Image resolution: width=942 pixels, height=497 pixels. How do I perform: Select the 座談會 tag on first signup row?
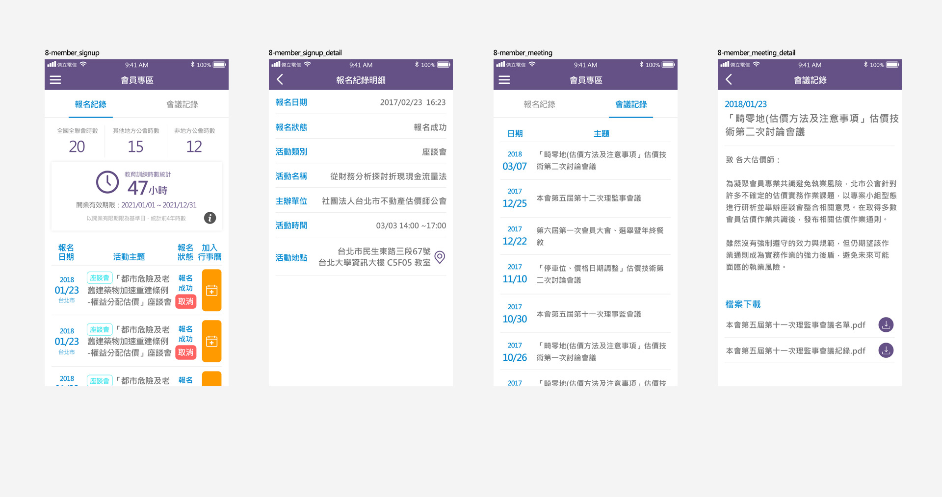coord(99,277)
